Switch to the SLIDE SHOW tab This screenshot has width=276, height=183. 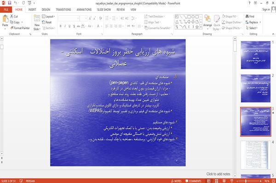tap(104, 10)
